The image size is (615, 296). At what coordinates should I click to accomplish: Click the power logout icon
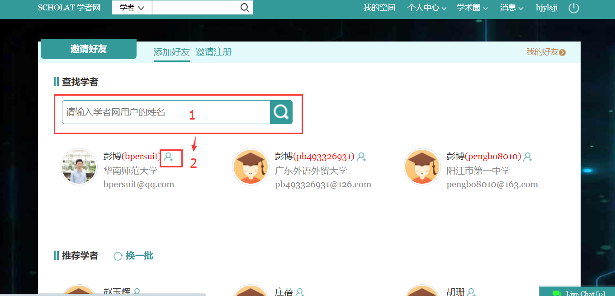pos(573,8)
